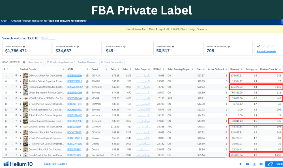Screen dimensions: 283x168
Task: Check the DEKAVA $79.99 row checkbox
Action: coord(12,76)
